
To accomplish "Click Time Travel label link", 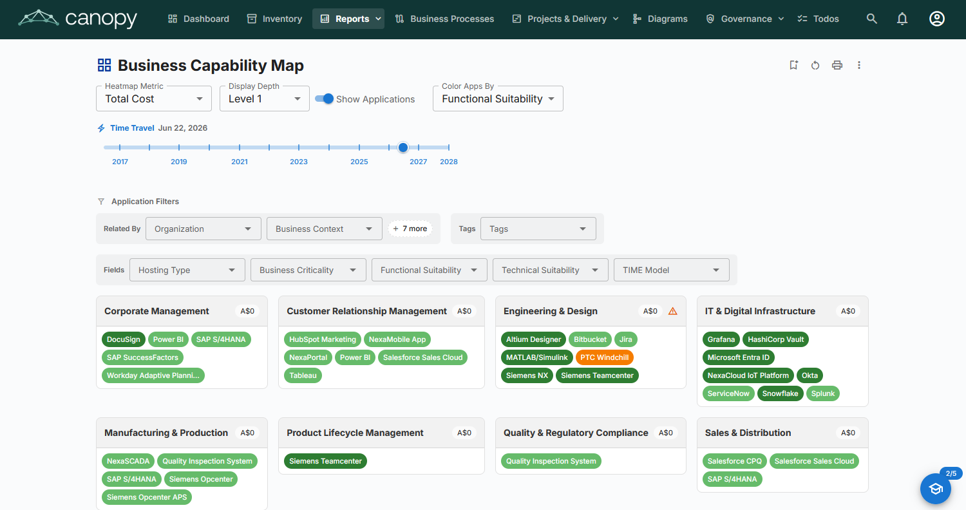I will 132,128.
